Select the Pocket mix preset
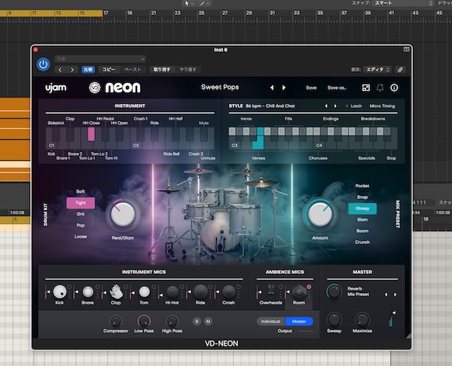 (x=362, y=186)
